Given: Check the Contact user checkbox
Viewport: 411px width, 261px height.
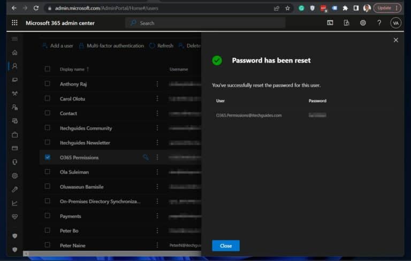Looking at the screenshot, I should (48, 113).
